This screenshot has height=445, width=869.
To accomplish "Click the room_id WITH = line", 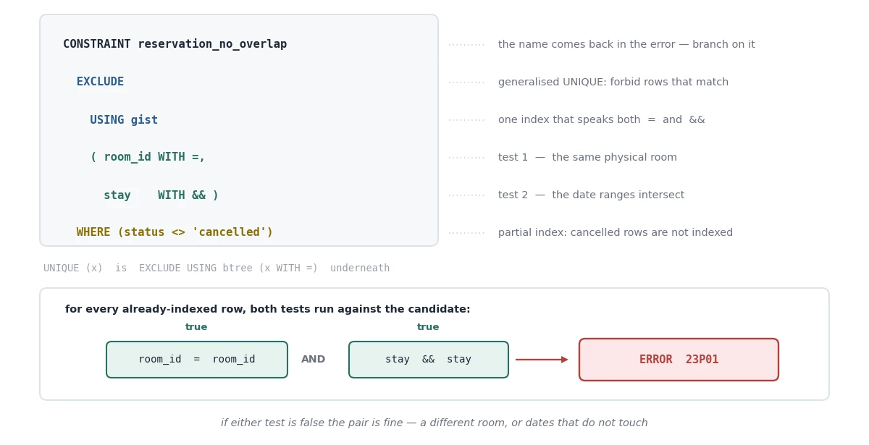I will [148, 157].
